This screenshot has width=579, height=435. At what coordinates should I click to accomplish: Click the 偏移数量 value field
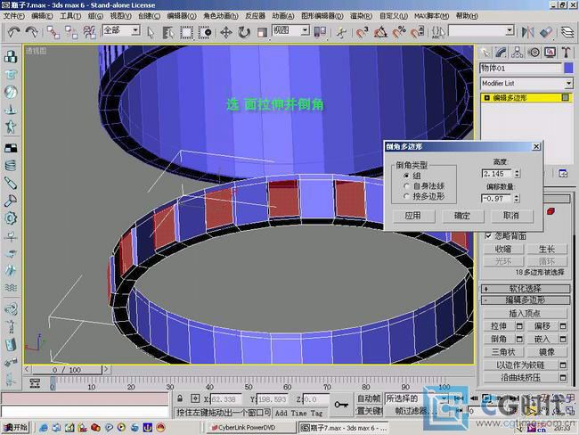pos(497,199)
